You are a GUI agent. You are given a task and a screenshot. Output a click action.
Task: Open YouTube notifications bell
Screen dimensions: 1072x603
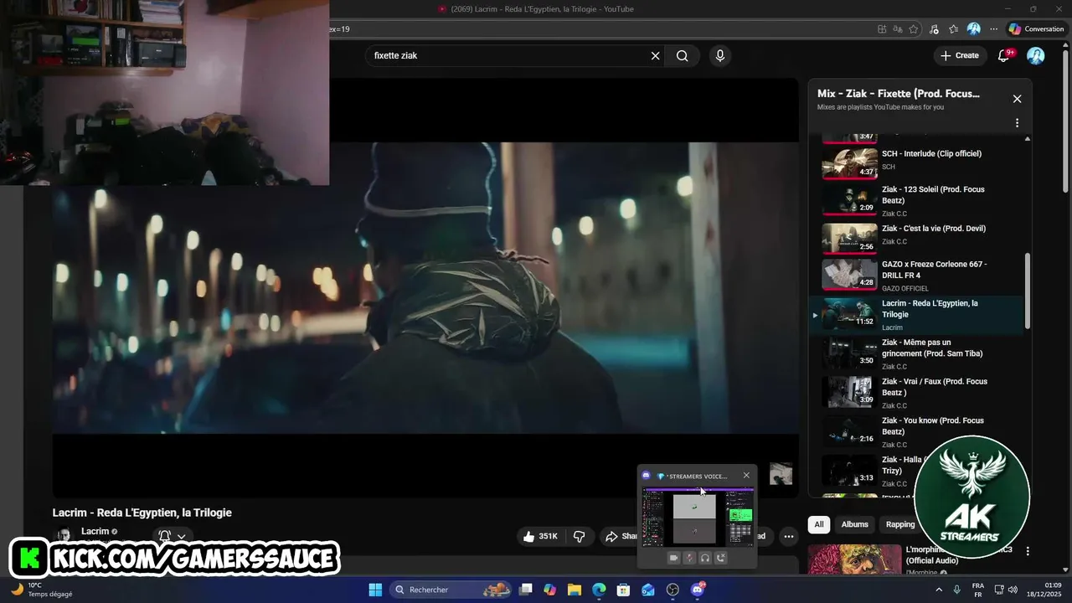[1004, 56]
